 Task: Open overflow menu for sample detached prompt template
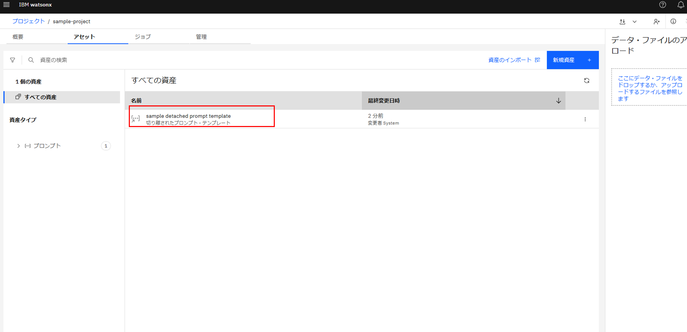click(585, 119)
